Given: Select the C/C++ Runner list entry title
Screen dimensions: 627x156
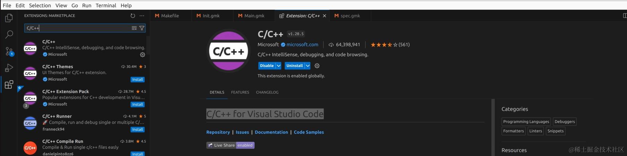Looking at the screenshot, I should click(x=57, y=116).
